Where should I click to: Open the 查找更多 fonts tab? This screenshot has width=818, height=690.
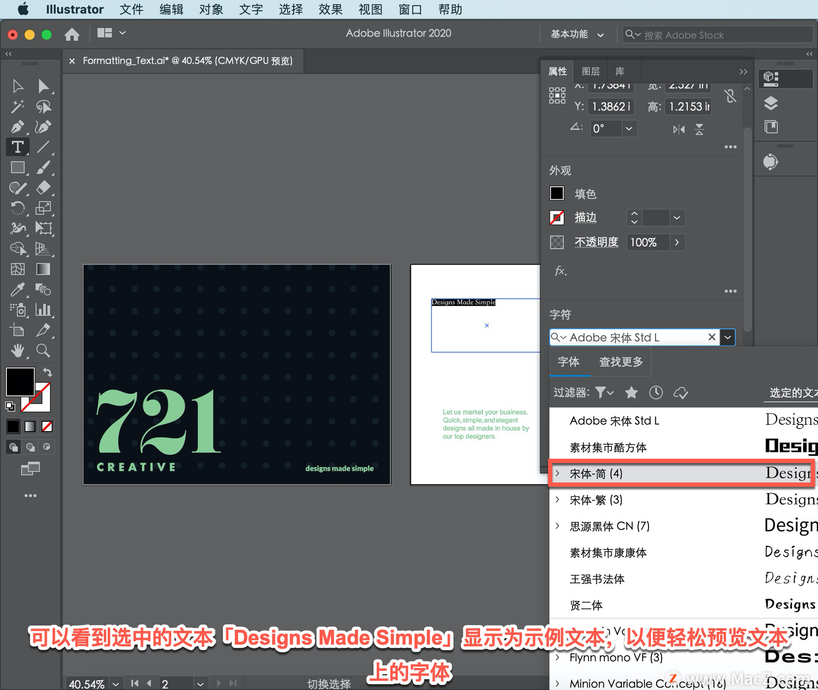(621, 362)
